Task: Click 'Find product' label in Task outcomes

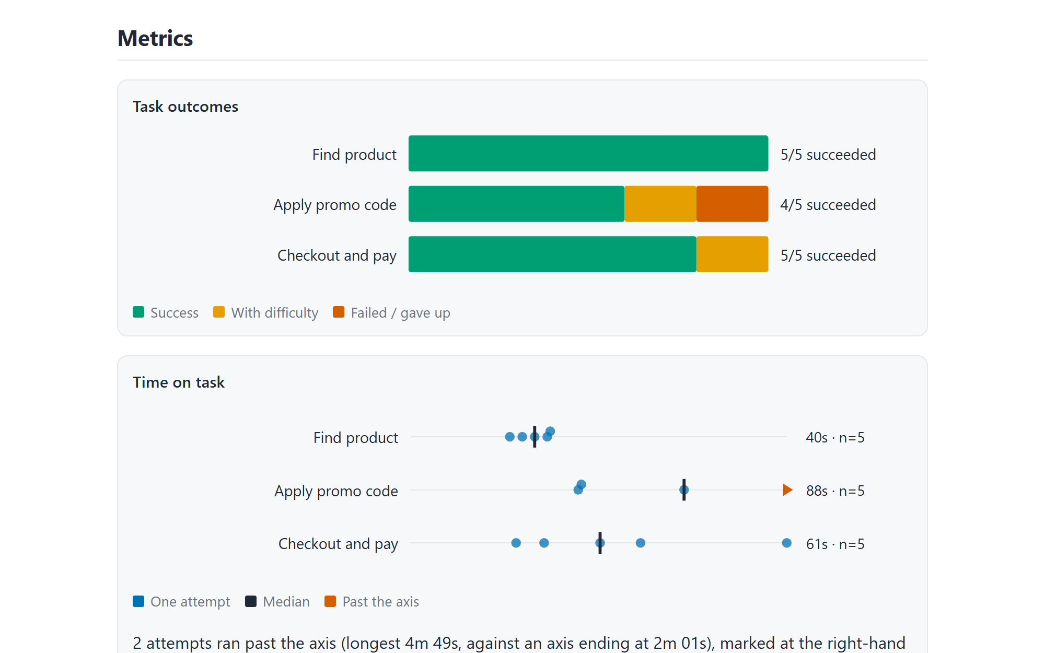Action: point(354,155)
